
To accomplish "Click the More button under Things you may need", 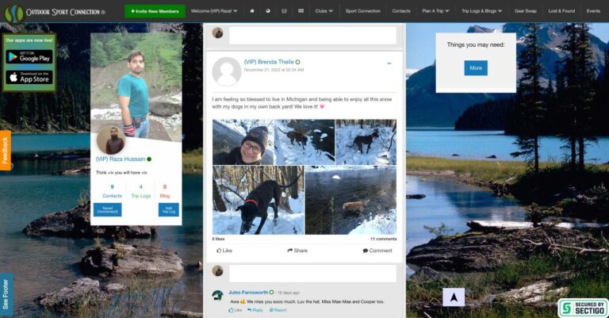I will pyautogui.click(x=476, y=68).
